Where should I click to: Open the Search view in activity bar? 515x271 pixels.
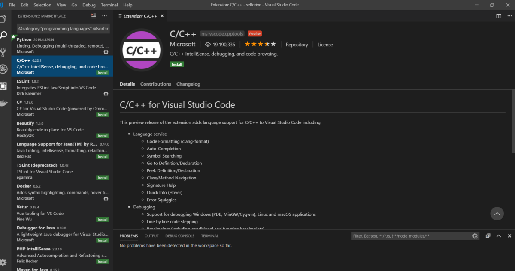pos(3,35)
